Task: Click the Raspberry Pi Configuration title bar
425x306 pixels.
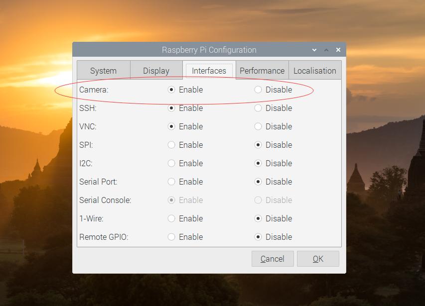Action: point(209,50)
